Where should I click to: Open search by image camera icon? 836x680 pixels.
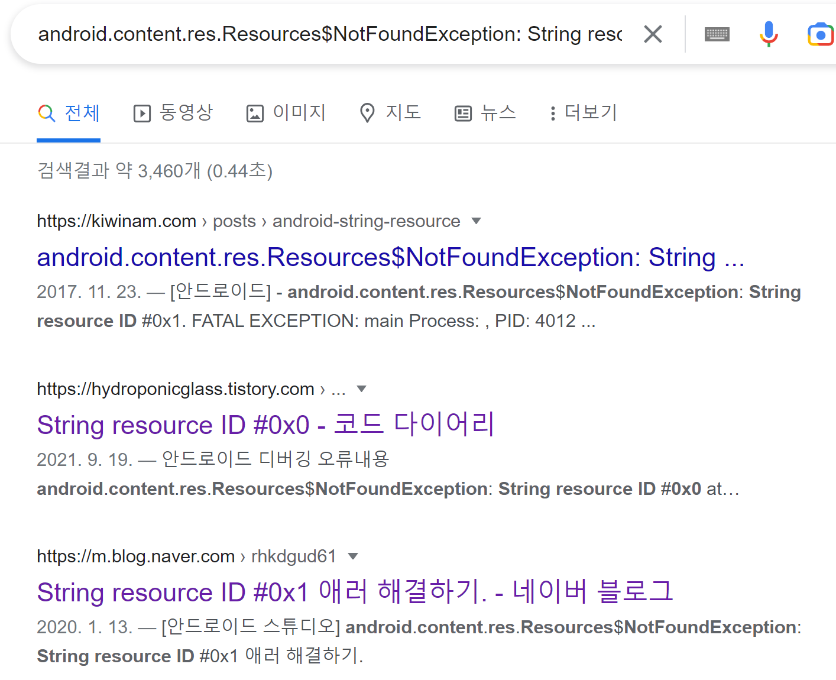tap(821, 34)
